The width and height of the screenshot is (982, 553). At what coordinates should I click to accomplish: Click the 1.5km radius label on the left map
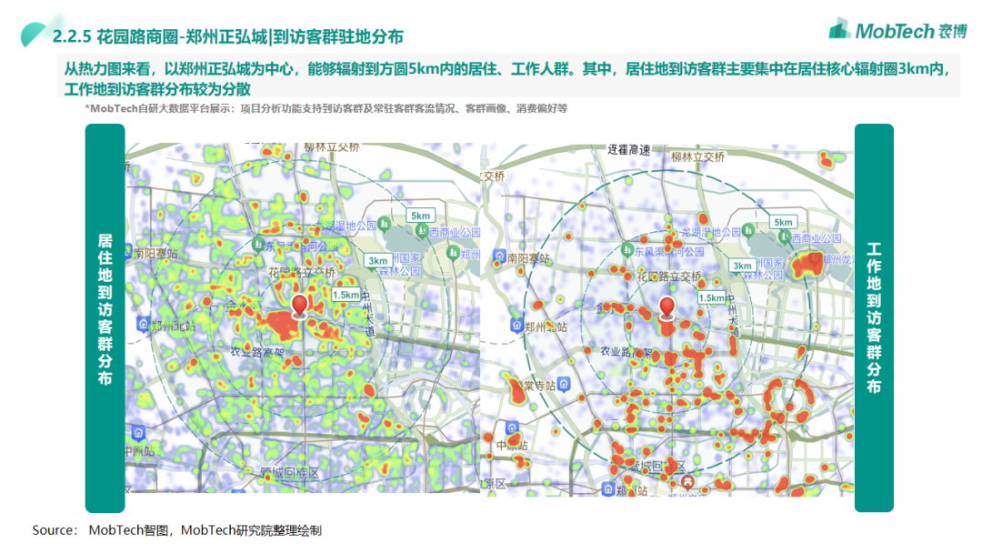(346, 295)
